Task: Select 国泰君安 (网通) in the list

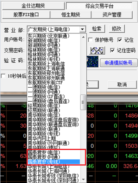Action: tap(54, 157)
